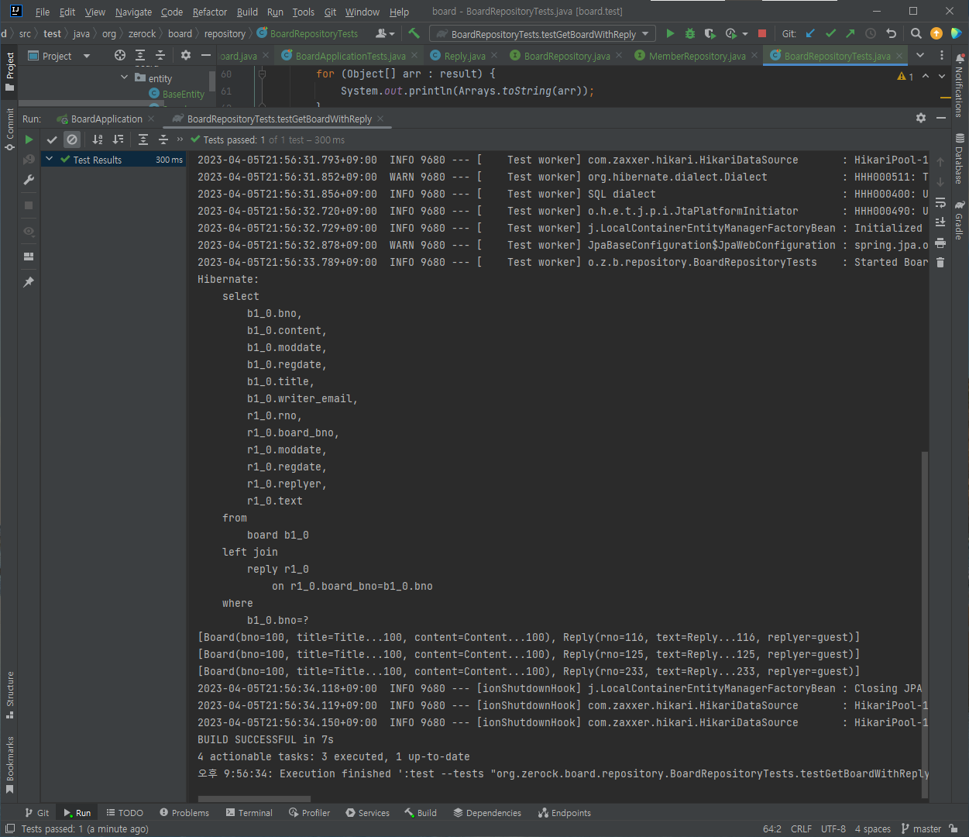
Task: Open run configuration selector BoardRepositoryTests.testGetBoardWithReply
Action: tap(543, 34)
